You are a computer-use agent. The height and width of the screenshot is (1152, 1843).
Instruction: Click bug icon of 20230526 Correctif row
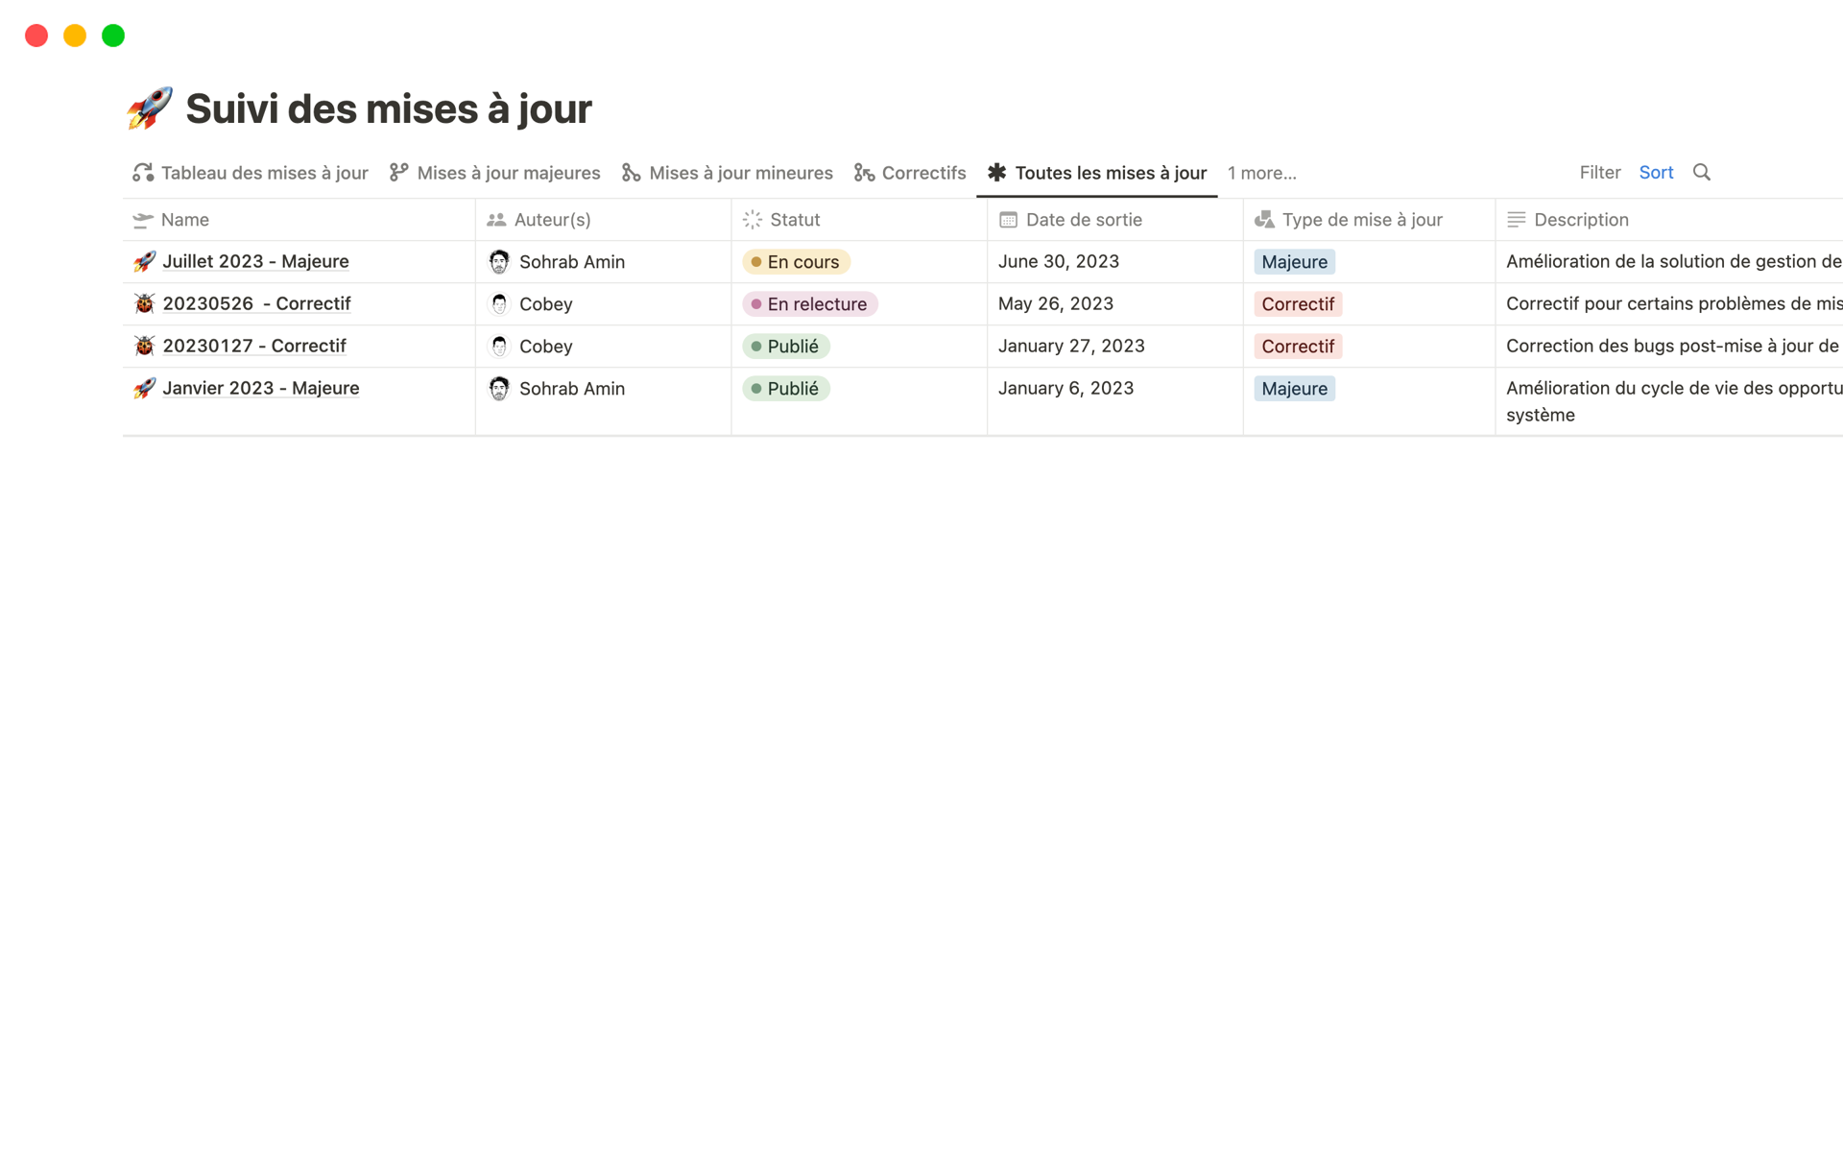144,304
